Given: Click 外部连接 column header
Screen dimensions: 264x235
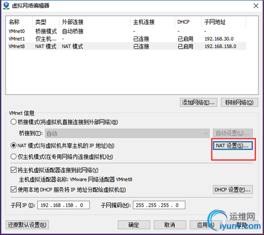Looking at the screenshot, I should coord(95,22).
